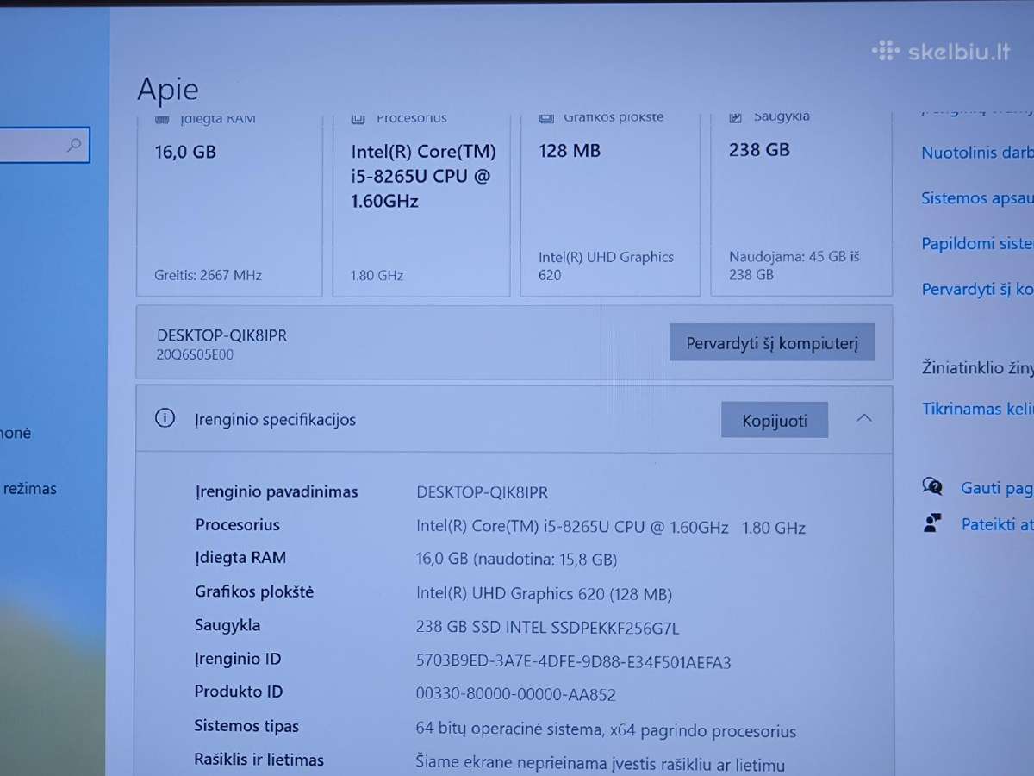Click the Įrenginio ID value 5703B9ED-3A7E
Viewport: 1034px width, 776px height.
573,662
